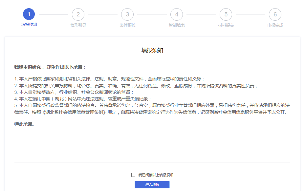Click the 智能填表 step label
The height and width of the screenshot is (191, 305).
177,25
